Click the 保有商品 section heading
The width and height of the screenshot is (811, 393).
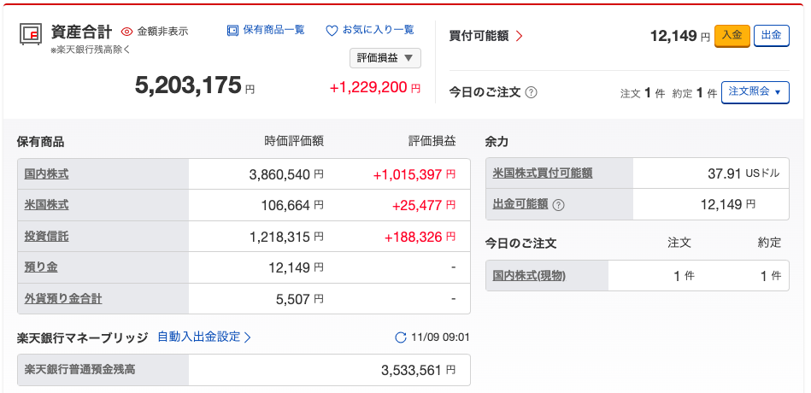pos(40,142)
